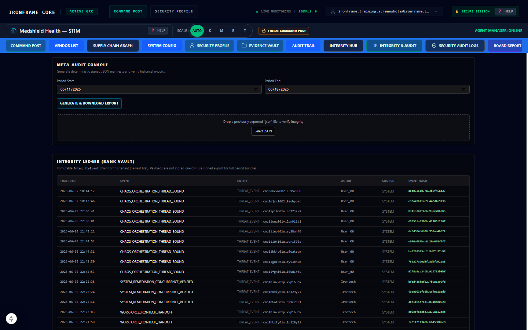Select row timestamped 2026-06-07 10:14:12
Screen dimensions: 528x330
pos(263,191)
